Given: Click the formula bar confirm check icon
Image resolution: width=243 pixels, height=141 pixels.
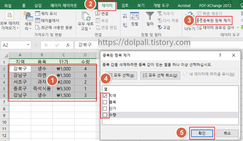Looking at the screenshot, I should [x=57, y=45].
